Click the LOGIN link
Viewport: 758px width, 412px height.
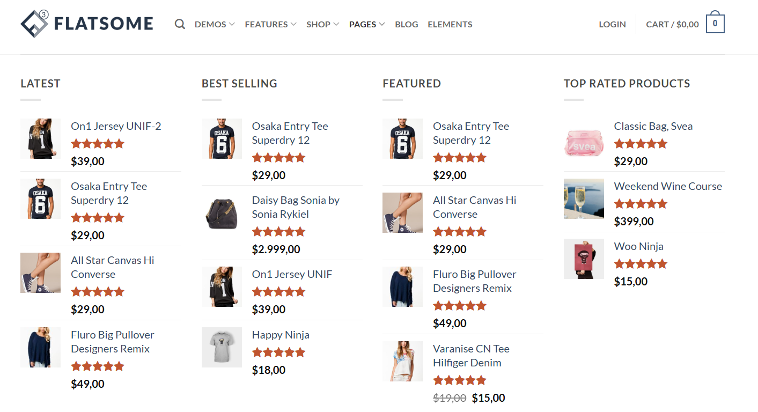point(612,24)
